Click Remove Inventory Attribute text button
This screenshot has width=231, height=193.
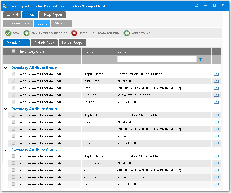click(x=99, y=33)
